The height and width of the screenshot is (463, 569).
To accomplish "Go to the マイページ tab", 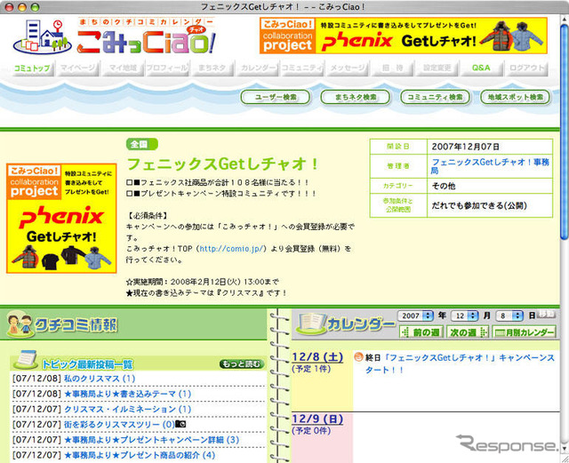I will point(77,68).
